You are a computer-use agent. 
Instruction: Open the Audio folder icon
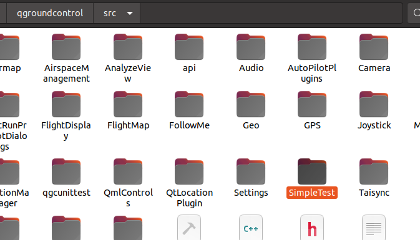click(251, 47)
